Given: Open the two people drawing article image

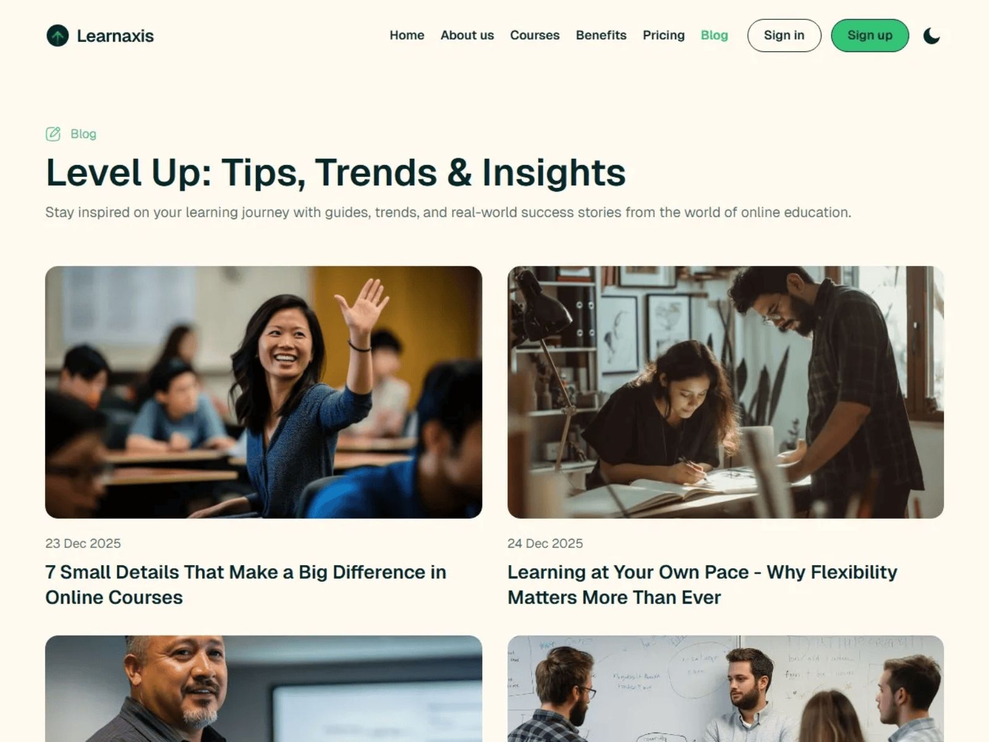Looking at the screenshot, I should pos(726,392).
